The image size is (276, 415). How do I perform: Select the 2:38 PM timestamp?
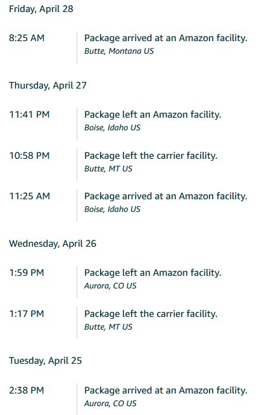[27, 390]
